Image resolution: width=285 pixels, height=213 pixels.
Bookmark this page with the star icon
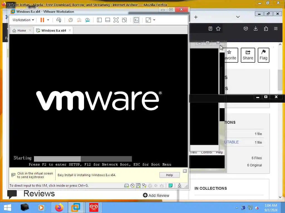(218, 29)
